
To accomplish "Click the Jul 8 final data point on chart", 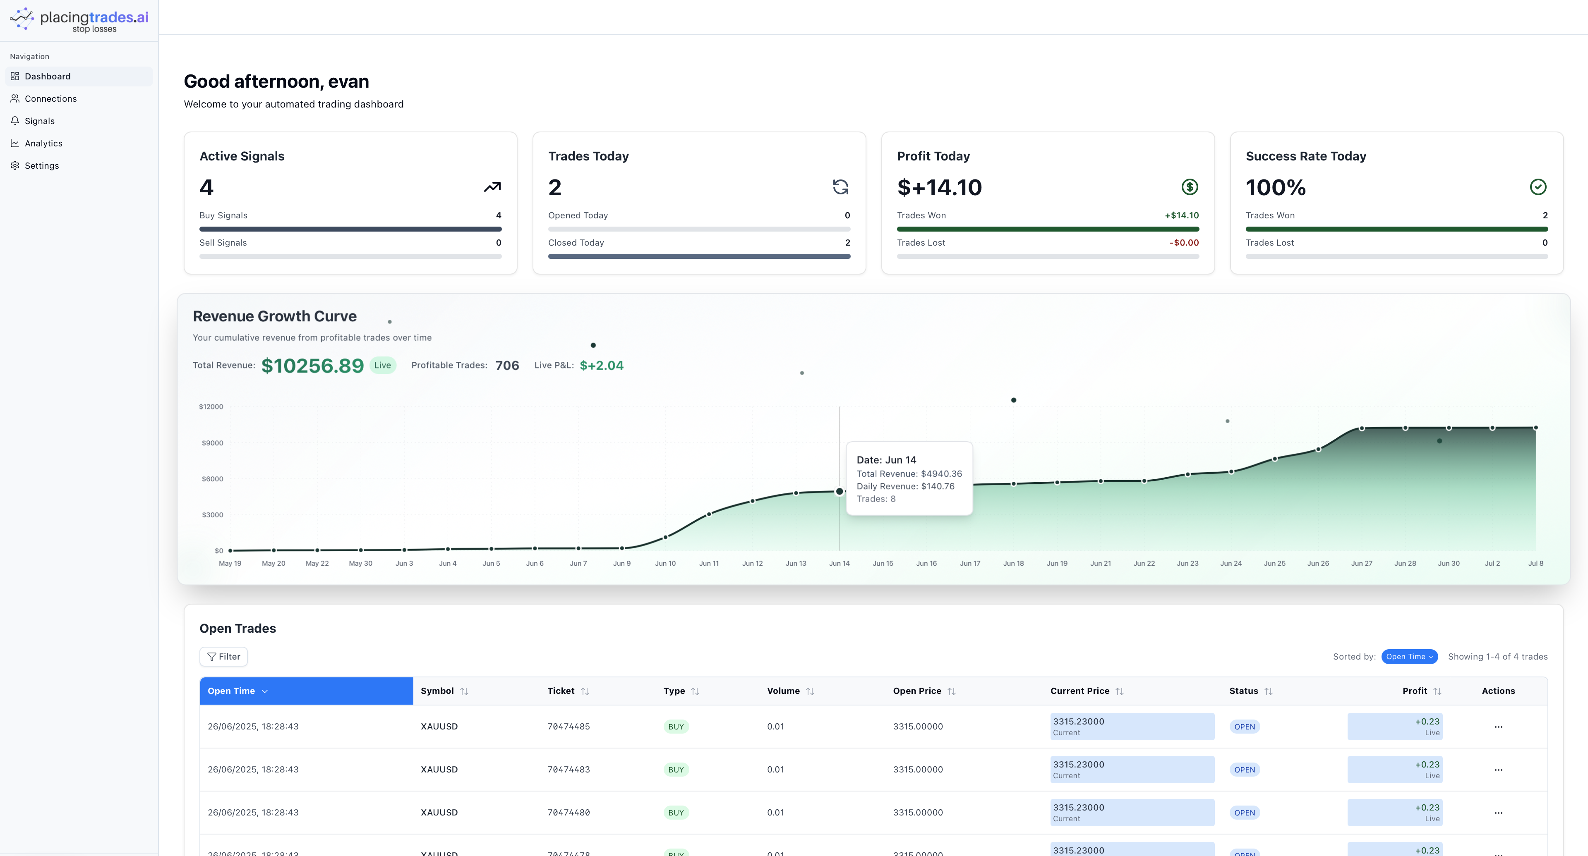I will tap(1535, 428).
